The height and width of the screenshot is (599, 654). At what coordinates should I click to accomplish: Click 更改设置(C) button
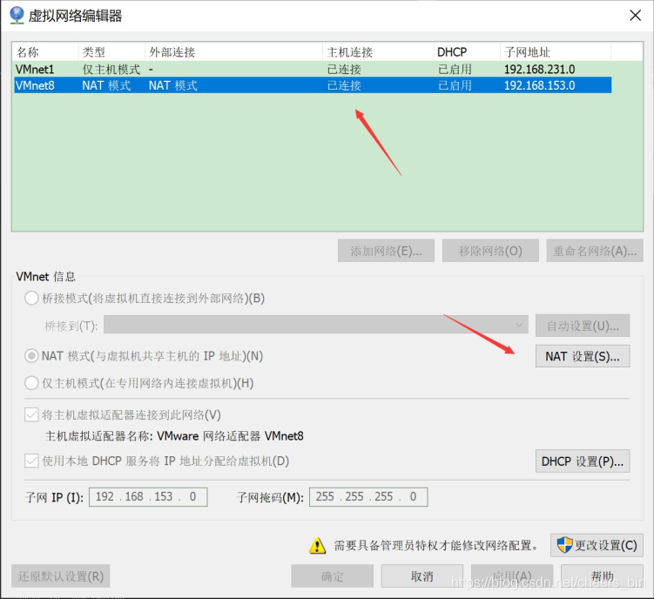coord(597,545)
